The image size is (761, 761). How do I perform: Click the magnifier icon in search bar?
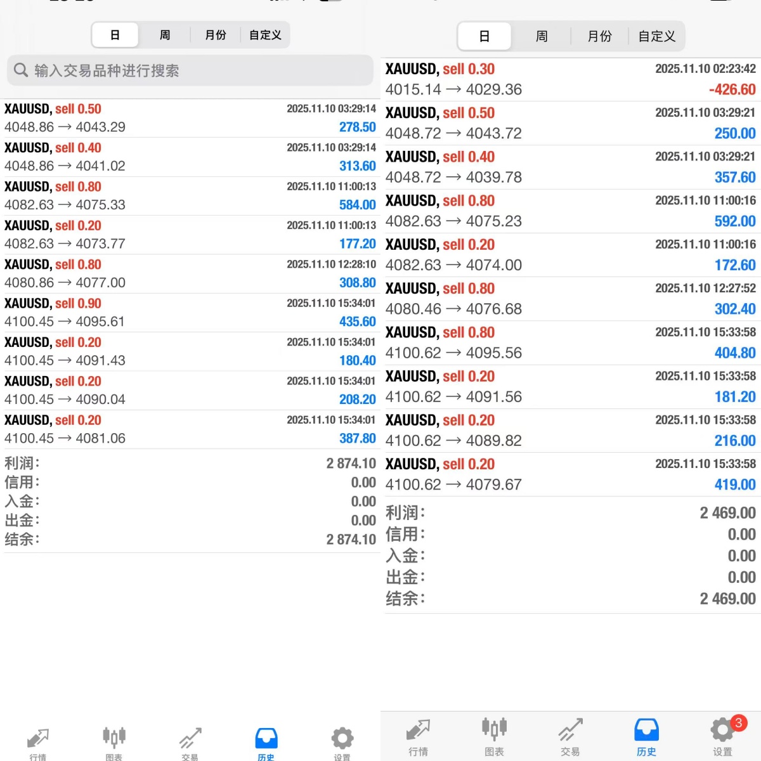click(21, 70)
